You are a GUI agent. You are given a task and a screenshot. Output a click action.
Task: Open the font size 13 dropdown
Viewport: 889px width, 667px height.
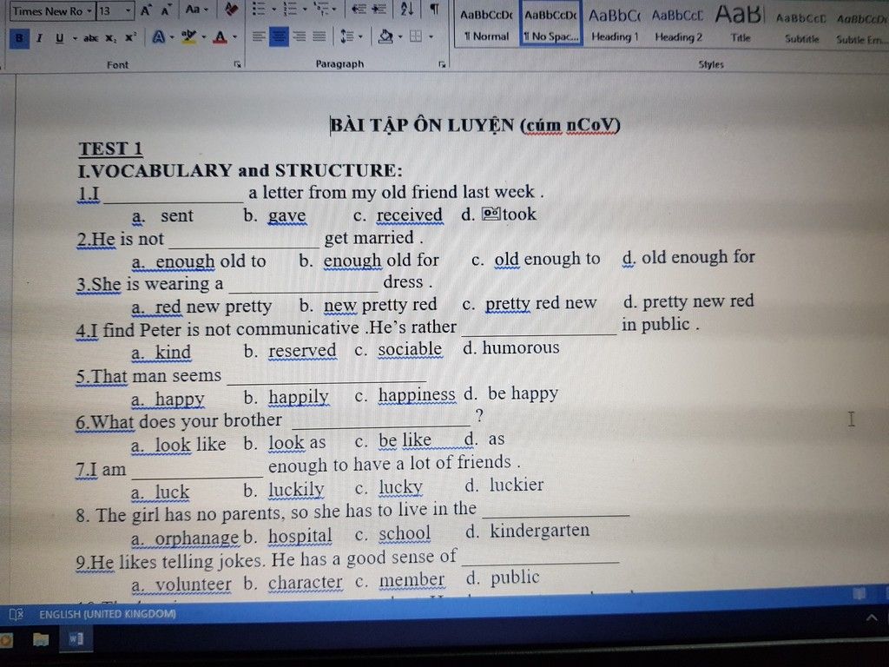(x=128, y=10)
